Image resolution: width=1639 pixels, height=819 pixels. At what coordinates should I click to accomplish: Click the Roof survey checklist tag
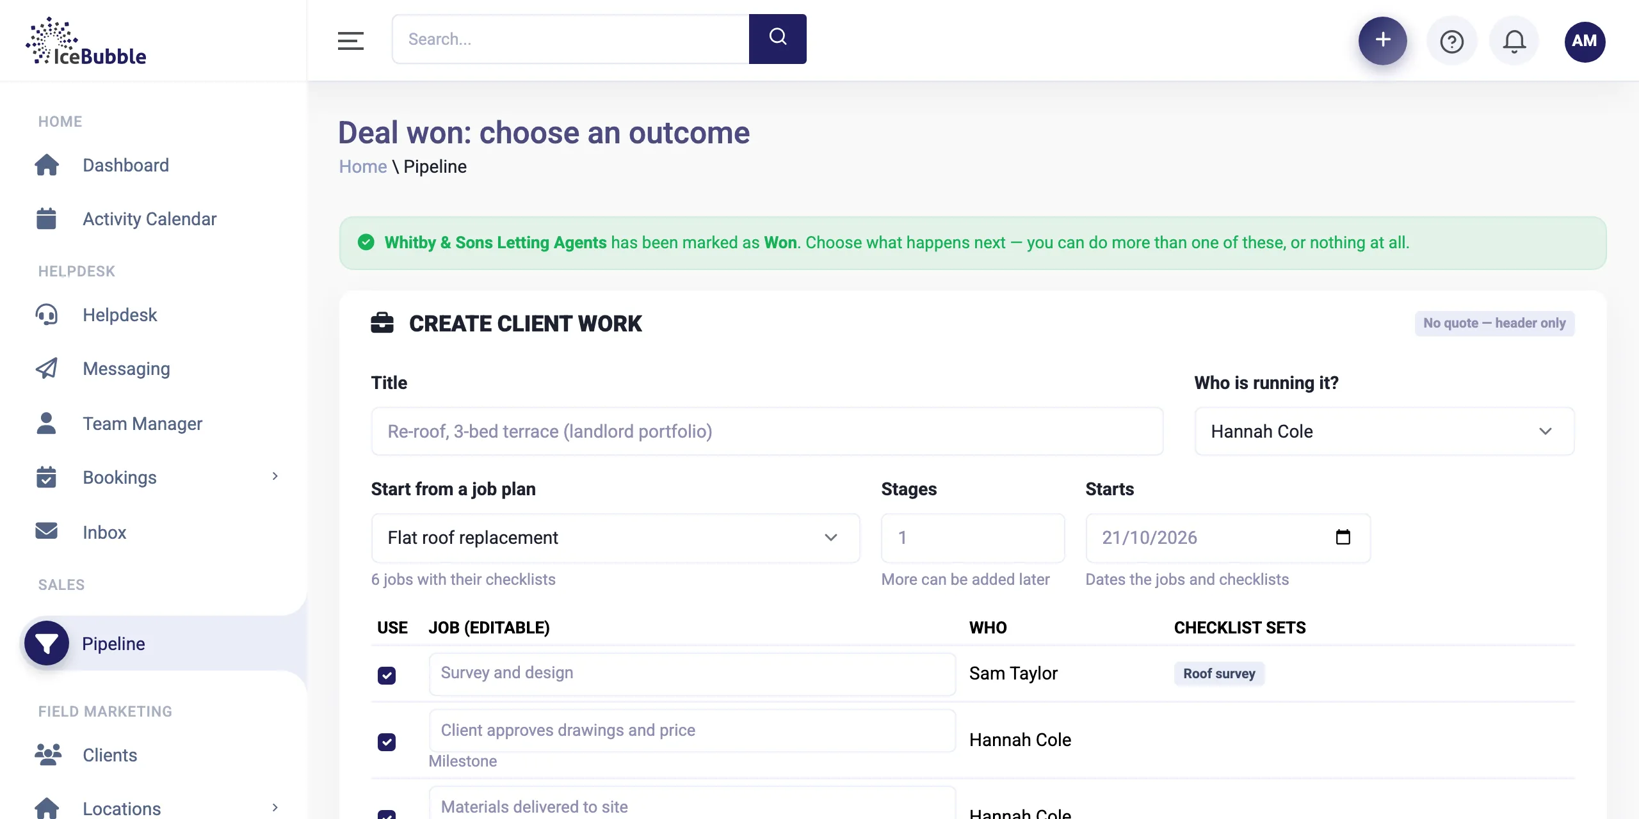(x=1219, y=674)
